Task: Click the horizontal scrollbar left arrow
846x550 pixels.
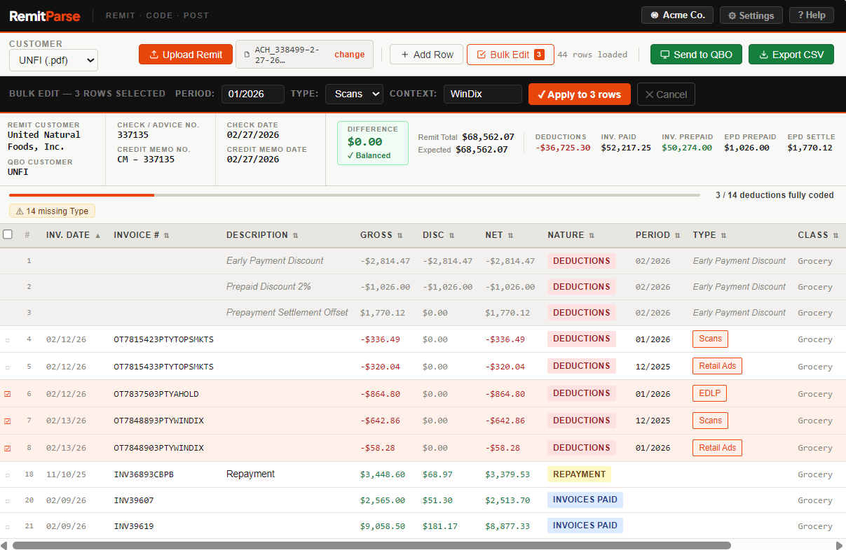Action: tap(5, 545)
